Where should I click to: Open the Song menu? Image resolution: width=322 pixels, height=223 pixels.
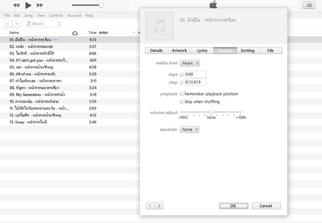(x=28, y=16)
